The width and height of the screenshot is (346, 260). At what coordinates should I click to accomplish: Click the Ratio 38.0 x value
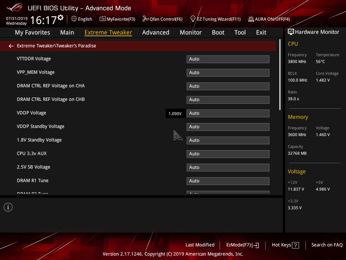[293, 99]
